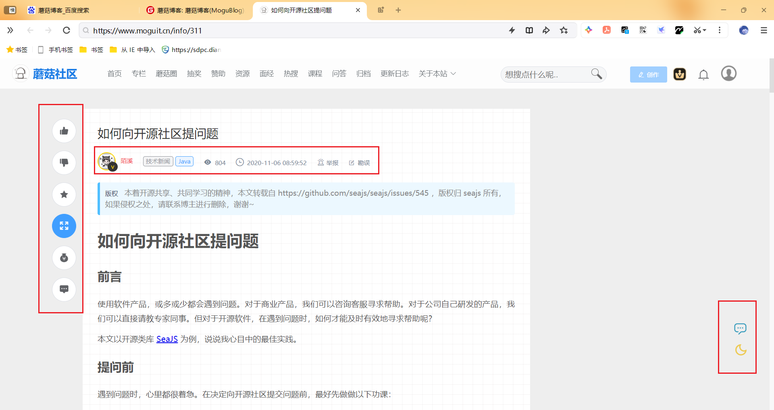Open the notification bell
Screen dimensions: 774x410
tap(703, 75)
